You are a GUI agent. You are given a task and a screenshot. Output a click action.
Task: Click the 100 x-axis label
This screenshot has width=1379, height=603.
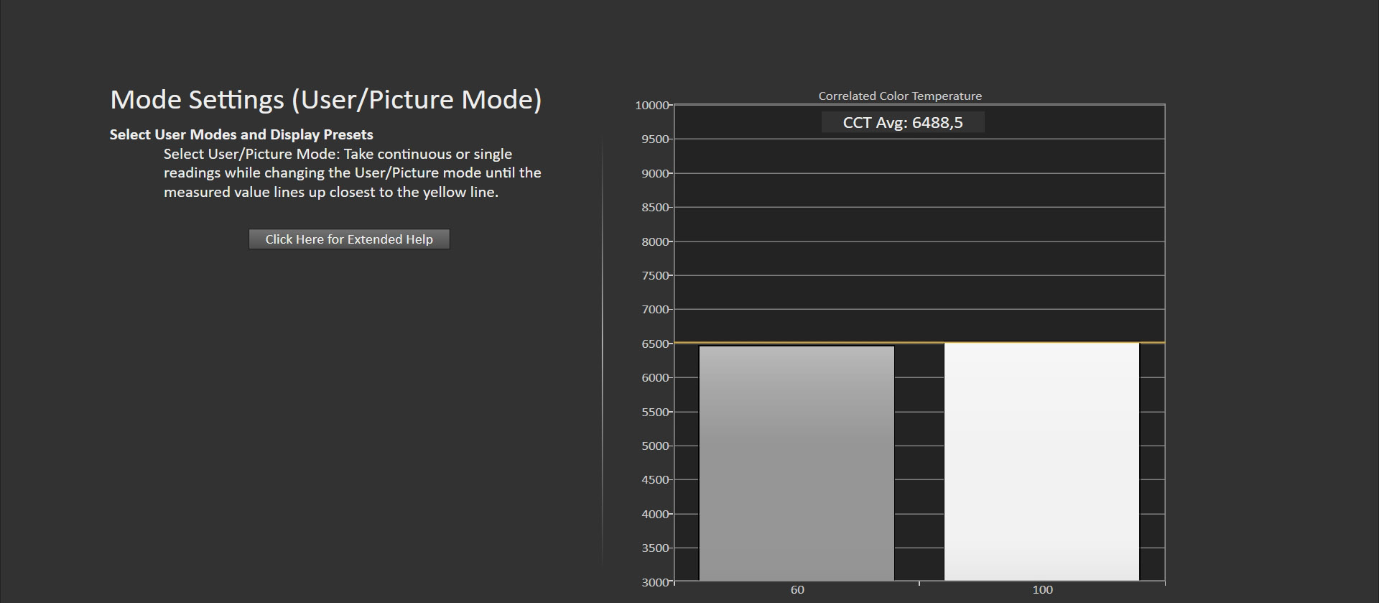(1042, 590)
